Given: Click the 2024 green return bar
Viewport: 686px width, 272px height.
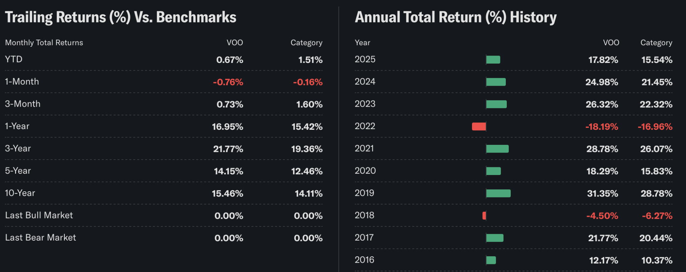Looking at the screenshot, I should [496, 82].
